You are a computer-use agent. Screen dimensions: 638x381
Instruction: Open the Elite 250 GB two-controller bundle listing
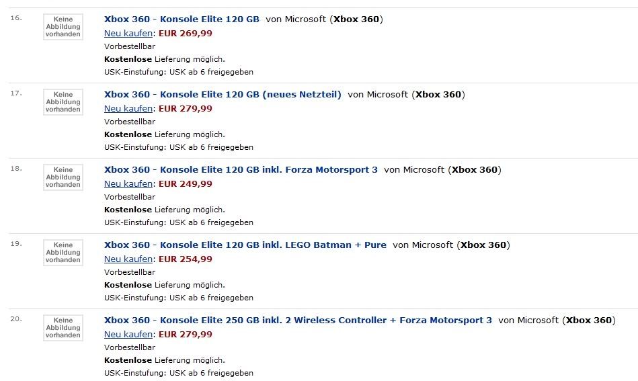click(298, 321)
